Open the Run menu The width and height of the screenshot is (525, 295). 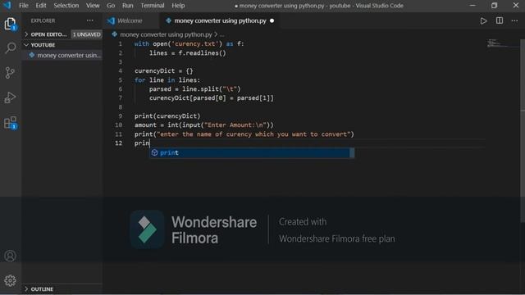(x=128, y=6)
